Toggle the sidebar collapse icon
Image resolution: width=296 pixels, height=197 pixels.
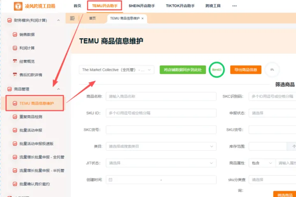click(x=72, y=18)
